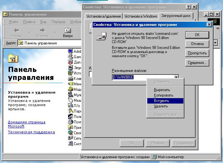Choose 'Вставить' from the context menu

click(x=165, y=101)
